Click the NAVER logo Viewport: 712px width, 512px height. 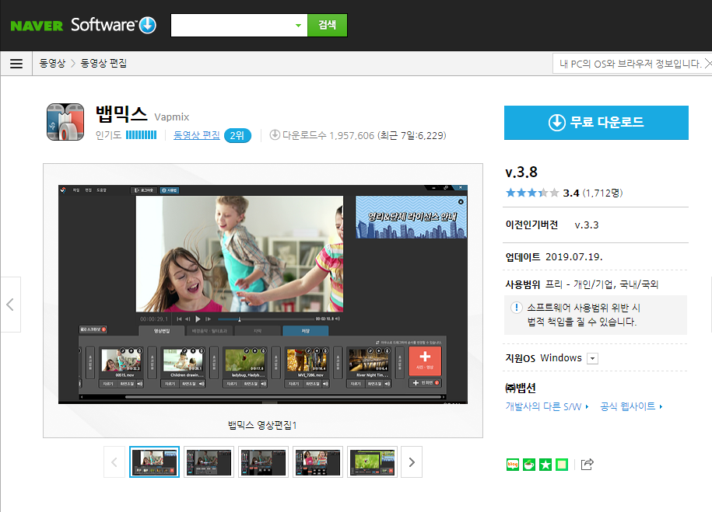click(37, 26)
